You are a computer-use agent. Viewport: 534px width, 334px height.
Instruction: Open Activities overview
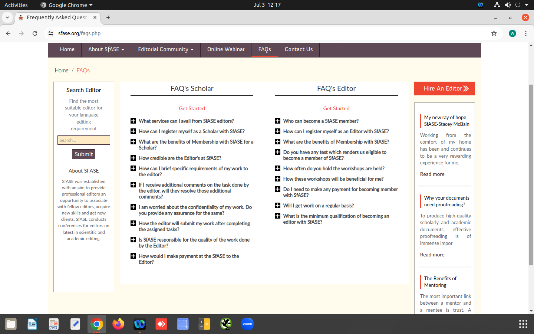coord(16,5)
